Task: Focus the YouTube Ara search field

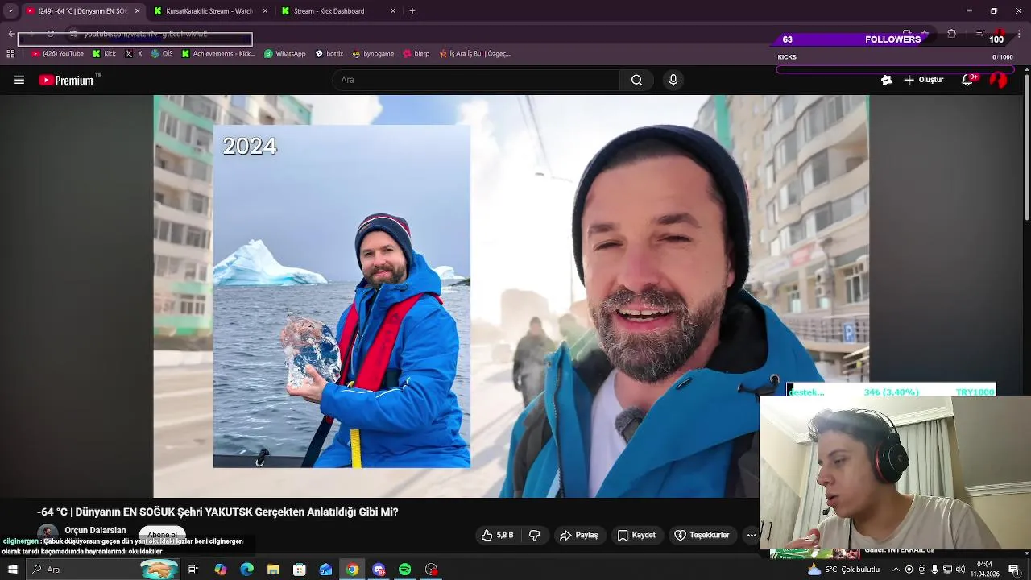Action: (475, 80)
